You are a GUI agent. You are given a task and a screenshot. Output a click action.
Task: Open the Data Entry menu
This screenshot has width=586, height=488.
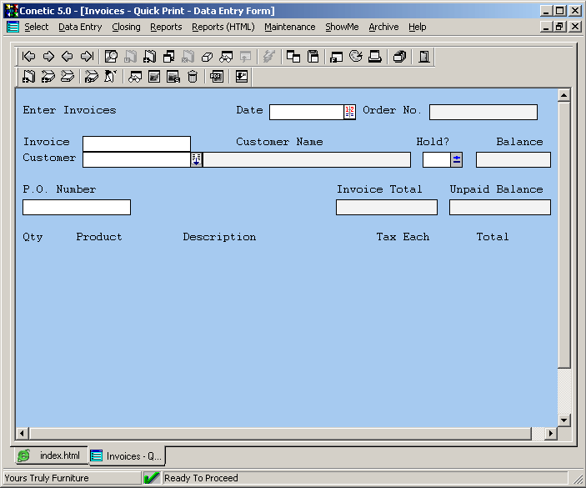point(80,27)
